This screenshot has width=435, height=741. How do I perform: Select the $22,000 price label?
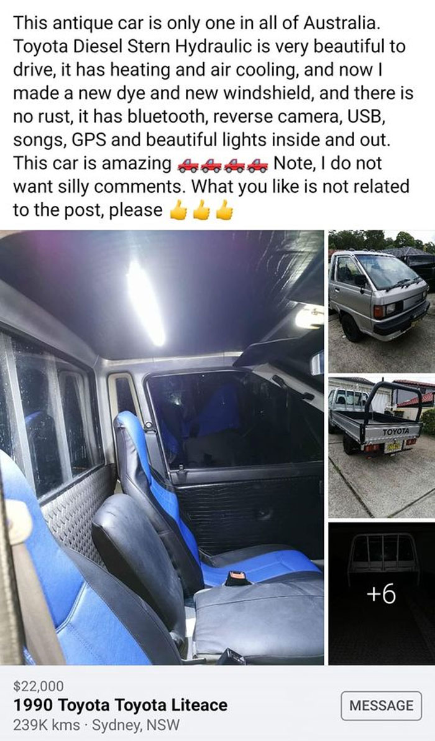tap(38, 685)
